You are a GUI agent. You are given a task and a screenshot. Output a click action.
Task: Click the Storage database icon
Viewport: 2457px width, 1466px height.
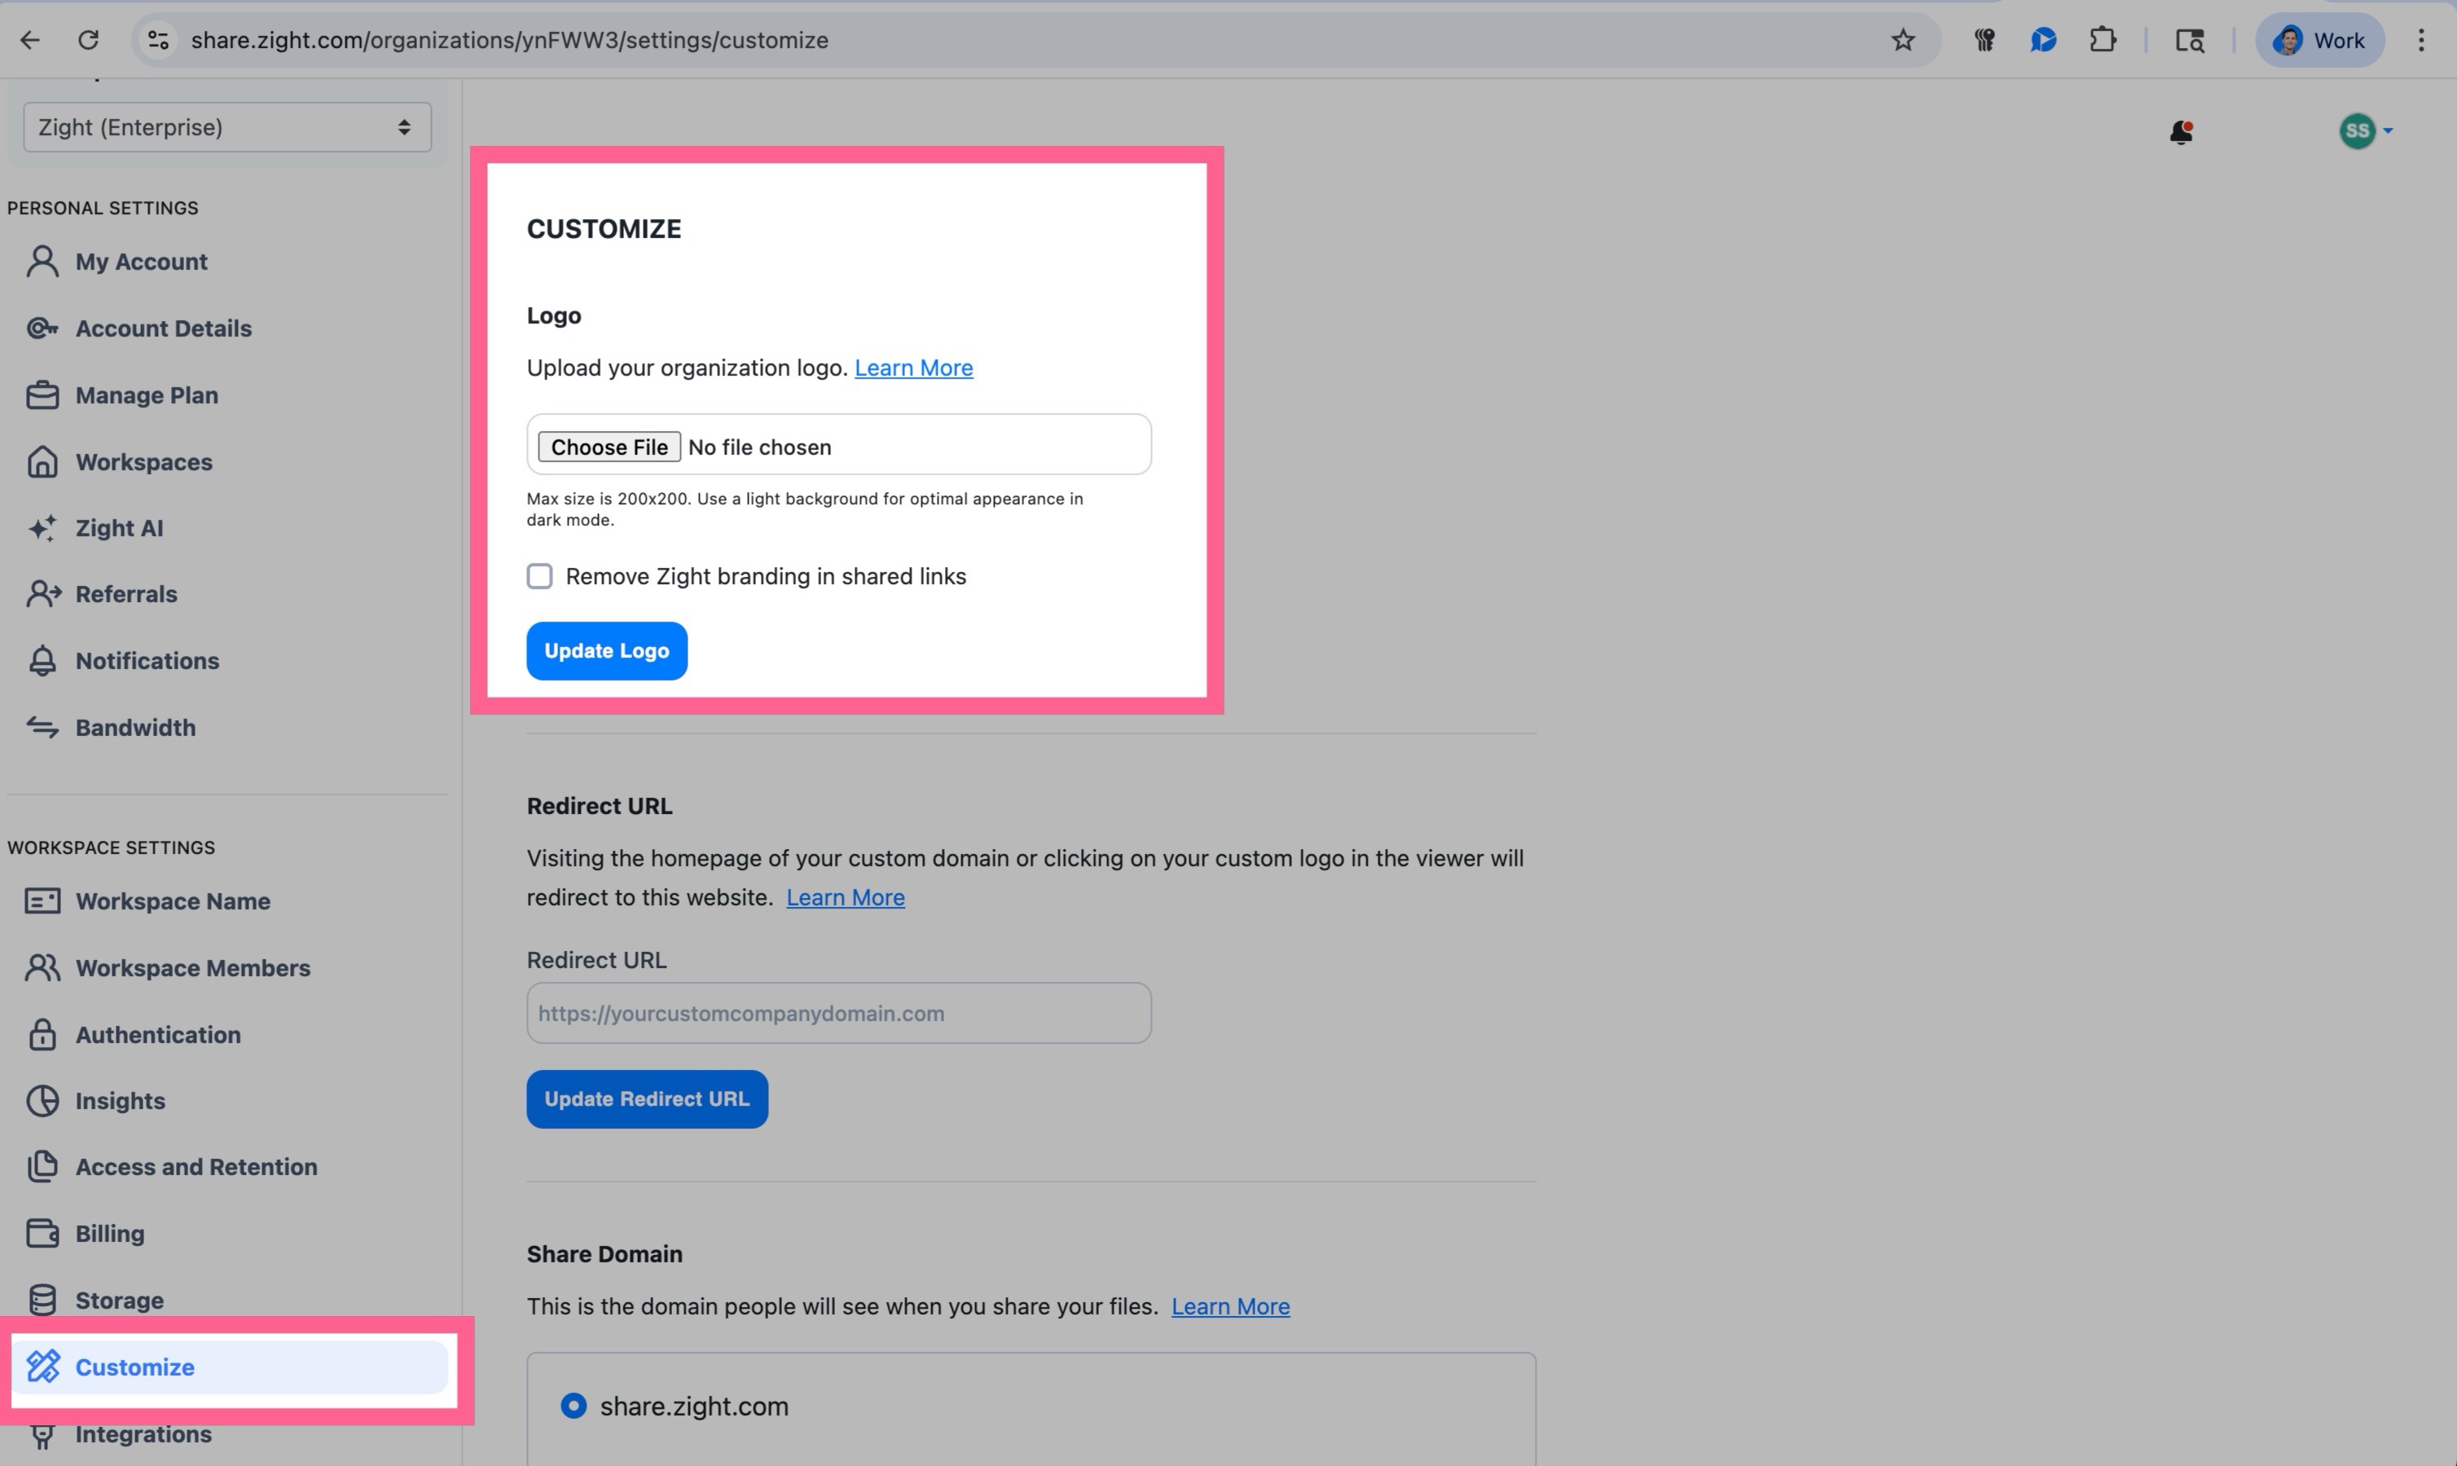click(x=42, y=1300)
